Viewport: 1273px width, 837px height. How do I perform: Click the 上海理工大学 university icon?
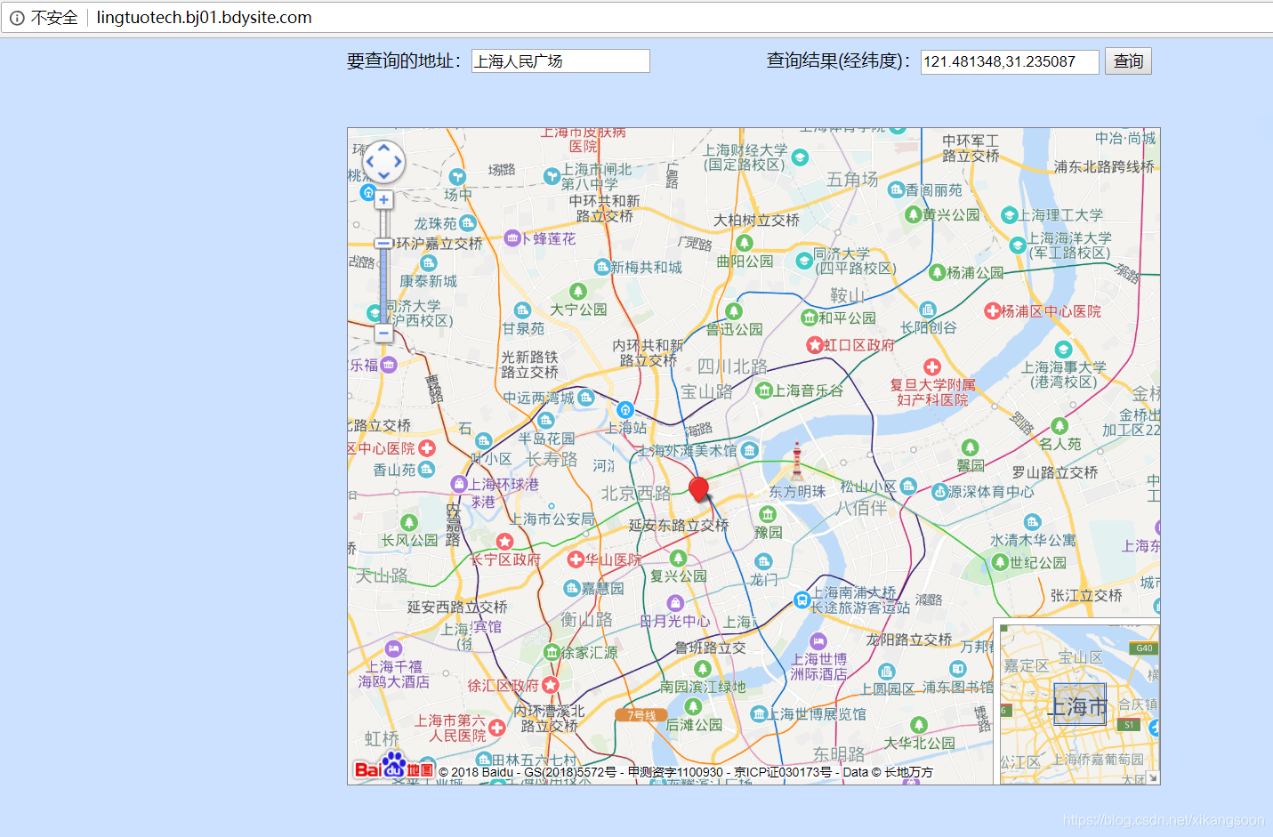click(x=1009, y=215)
